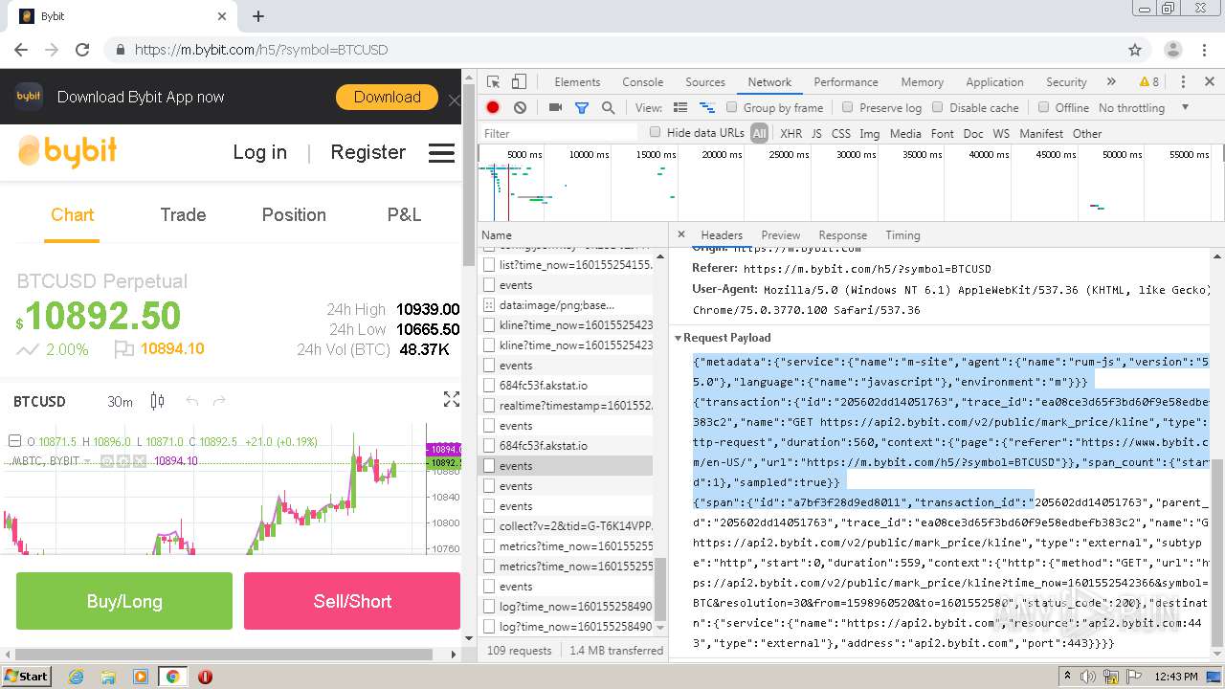Image resolution: width=1225 pixels, height=689 pixels.
Task: Check the Disable cache checkbox
Action: (x=938, y=107)
